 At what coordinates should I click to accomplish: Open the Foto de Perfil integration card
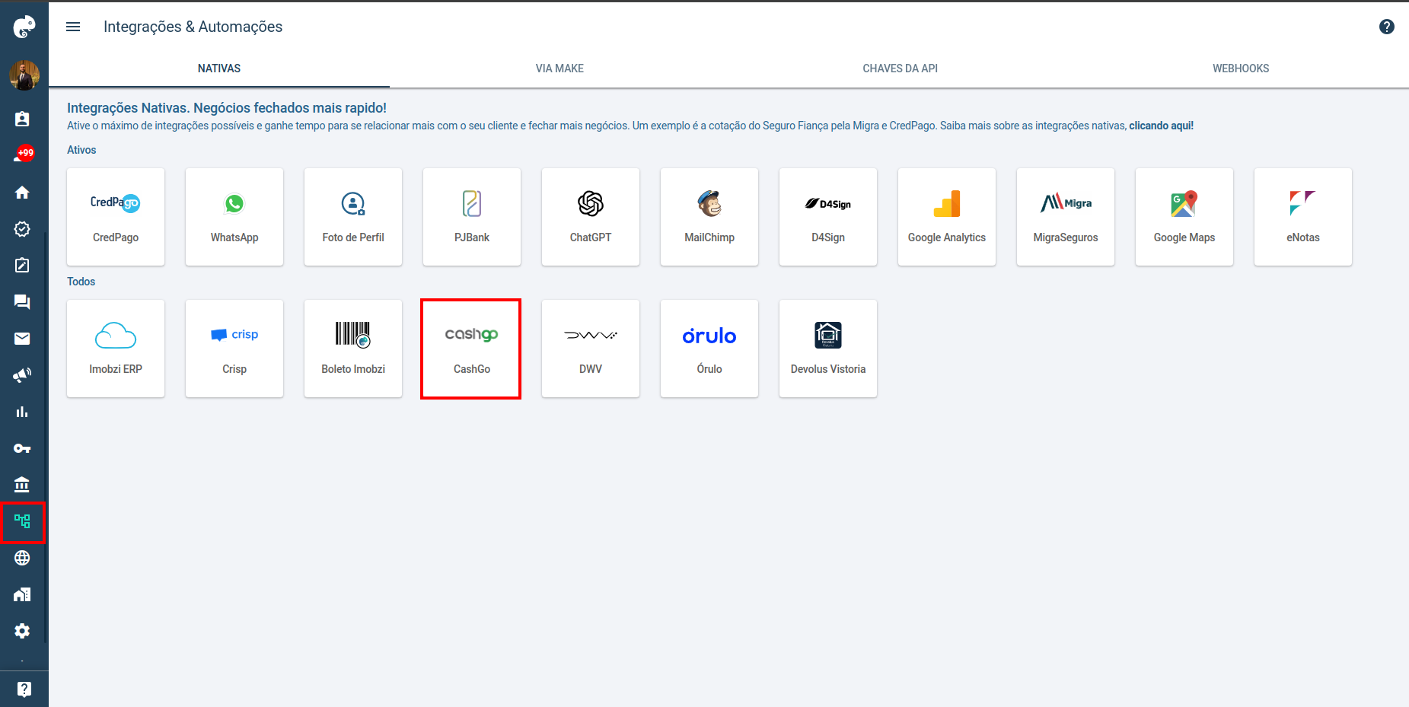(353, 217)
